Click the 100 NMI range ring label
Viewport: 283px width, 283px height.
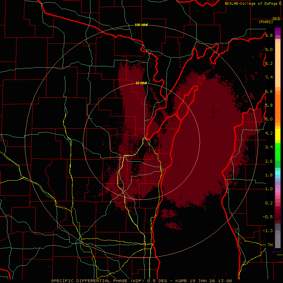(x=141, y=25)
